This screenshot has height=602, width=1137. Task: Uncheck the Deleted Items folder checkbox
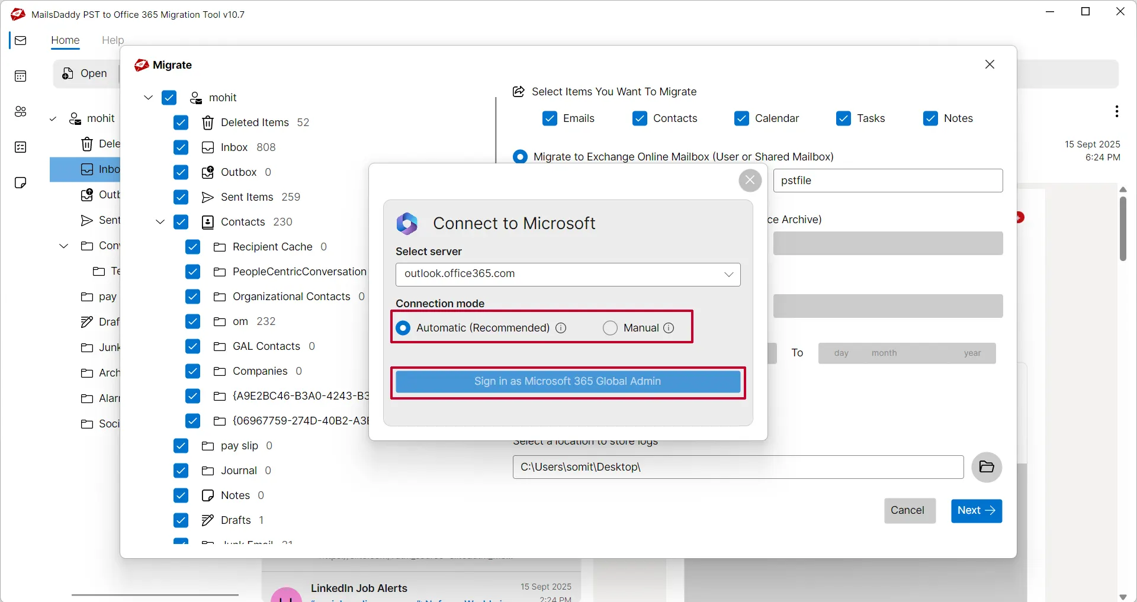pos(181,123)
